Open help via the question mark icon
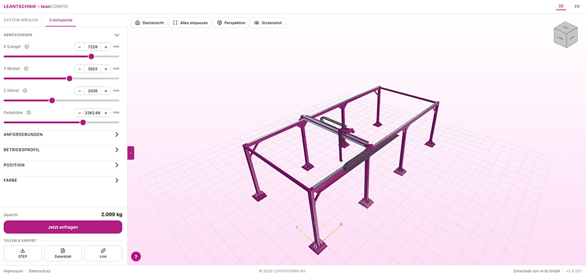 click(x=136, y=256)
